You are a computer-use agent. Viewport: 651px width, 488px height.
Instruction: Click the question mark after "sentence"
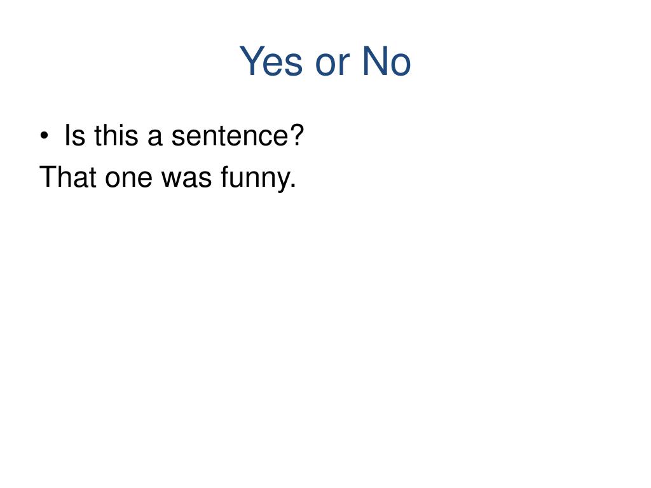pos(296,135)
